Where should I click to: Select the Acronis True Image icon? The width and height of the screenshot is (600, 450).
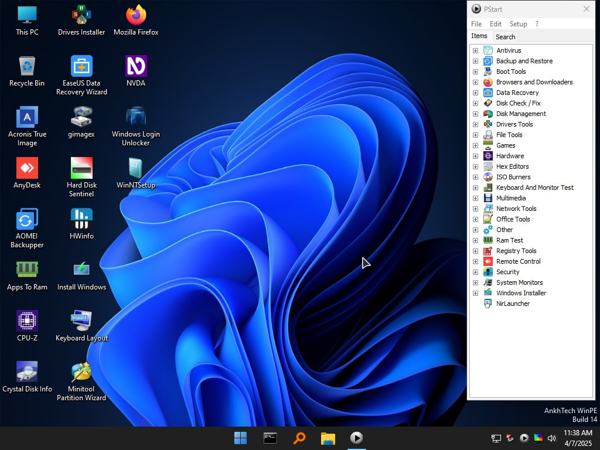[27, 118]
